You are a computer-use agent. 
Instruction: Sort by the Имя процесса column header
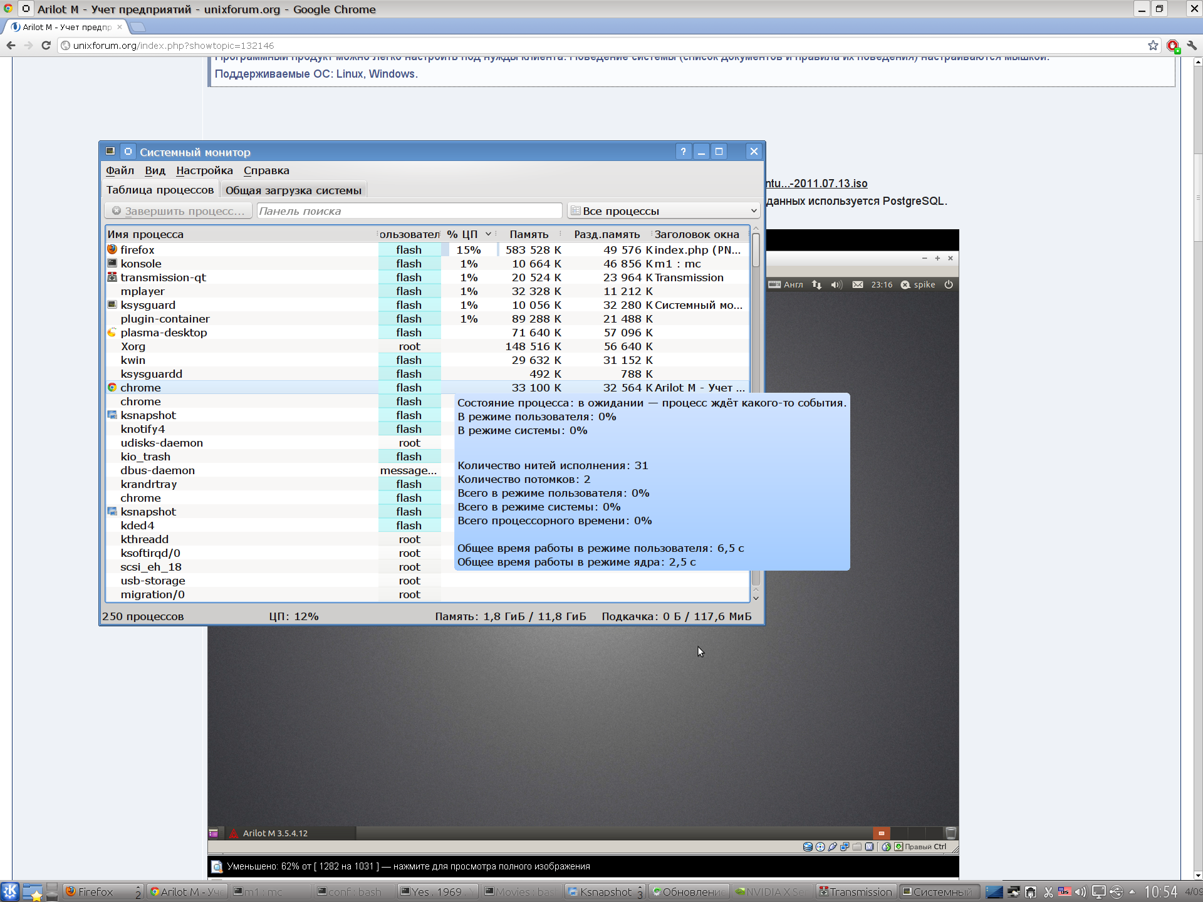tap(241, 234)
